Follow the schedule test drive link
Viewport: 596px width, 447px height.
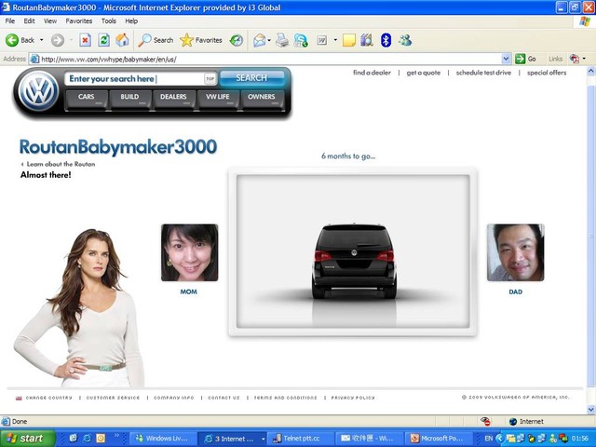point(483,73)
